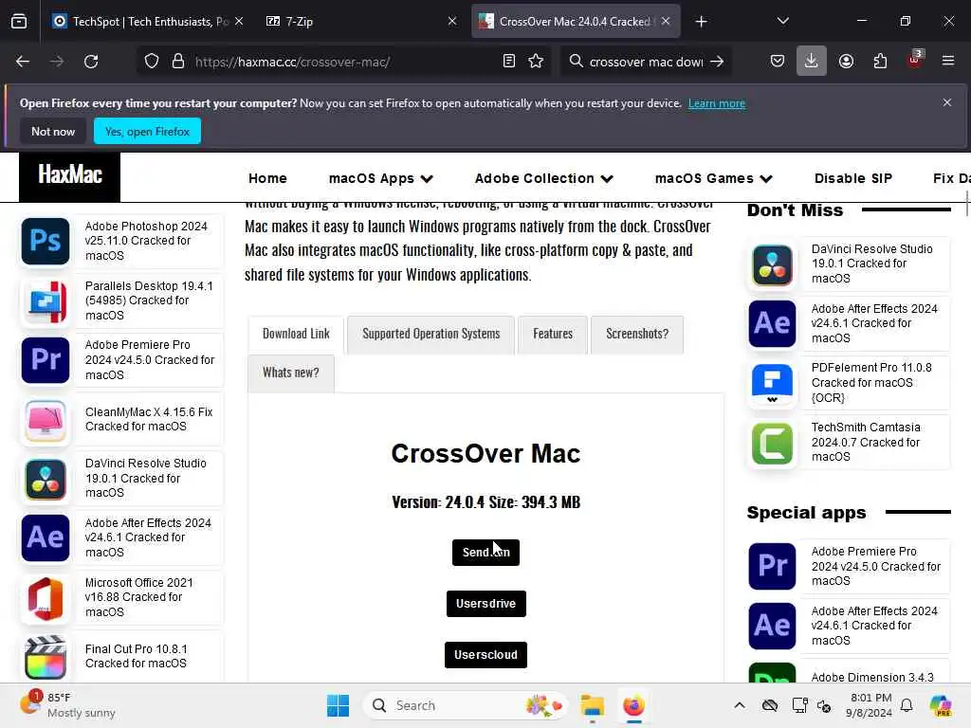
Task: Click the HaxMac site logo
Action: tap(70, 175)
